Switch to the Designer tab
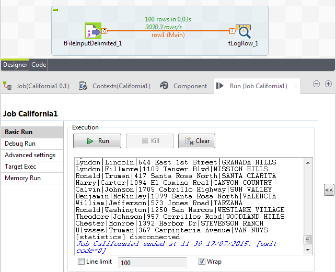The image size is (336, 272). click(x=15, y=65)
